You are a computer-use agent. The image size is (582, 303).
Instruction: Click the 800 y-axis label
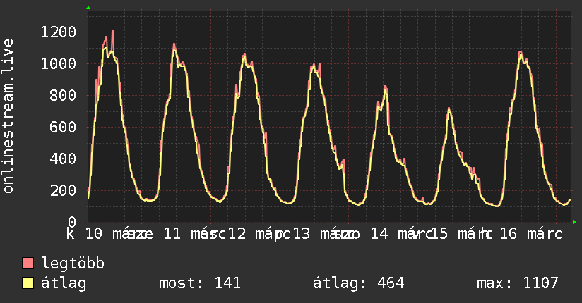point(63,96)
